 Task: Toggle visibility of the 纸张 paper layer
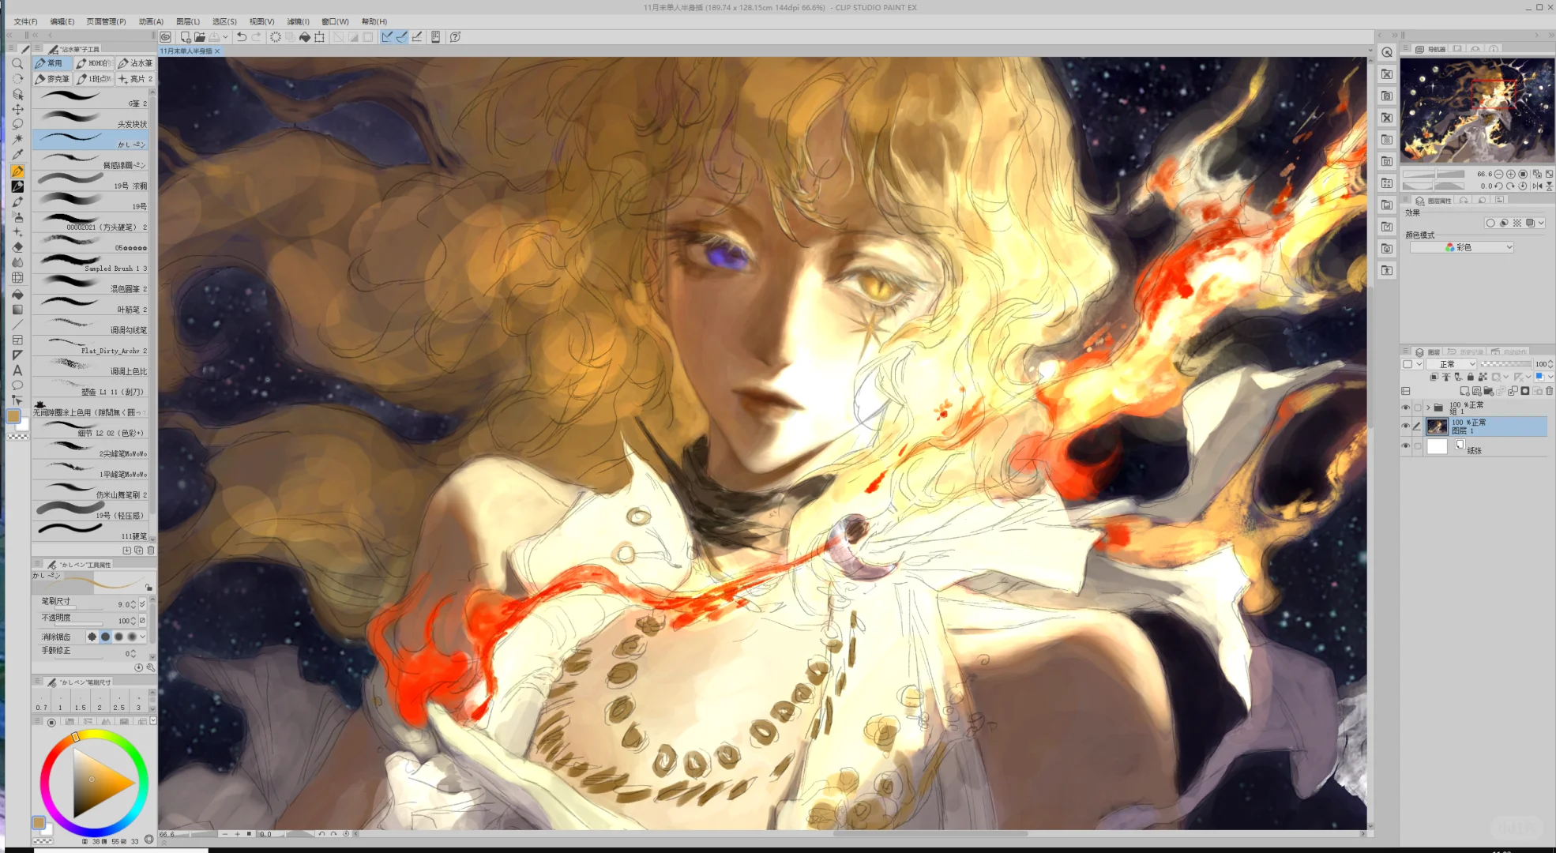(1405, 446)
